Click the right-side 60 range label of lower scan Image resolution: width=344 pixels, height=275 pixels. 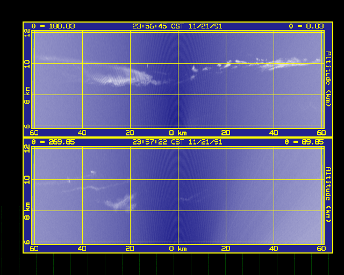(321, 249)
